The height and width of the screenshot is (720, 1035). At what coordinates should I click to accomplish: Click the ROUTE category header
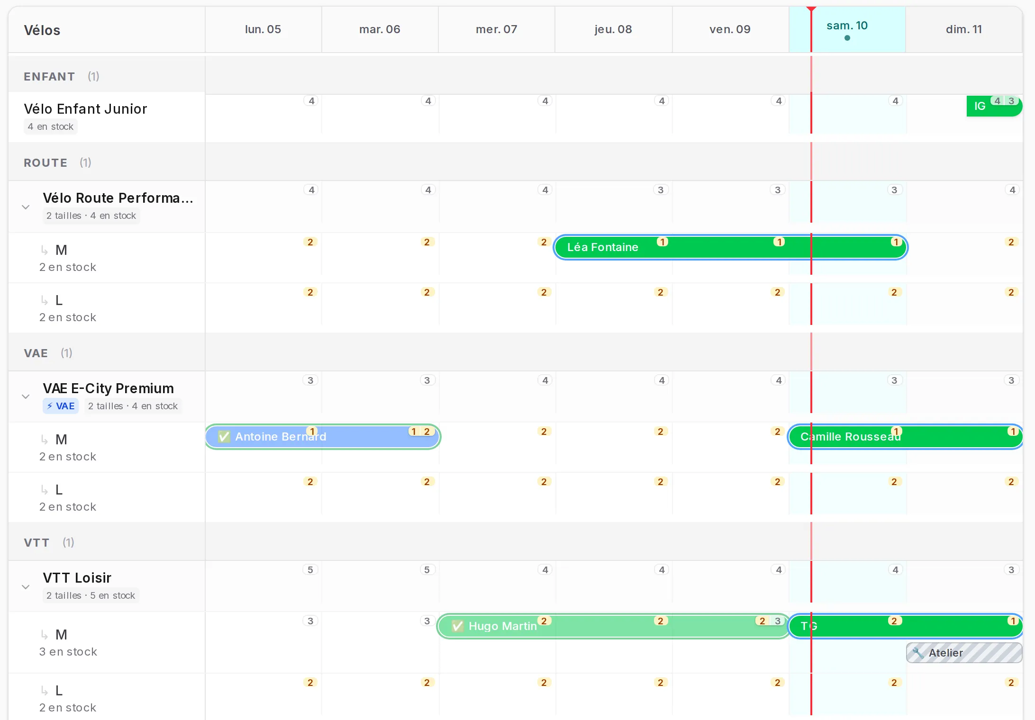[x=107, y=162]
